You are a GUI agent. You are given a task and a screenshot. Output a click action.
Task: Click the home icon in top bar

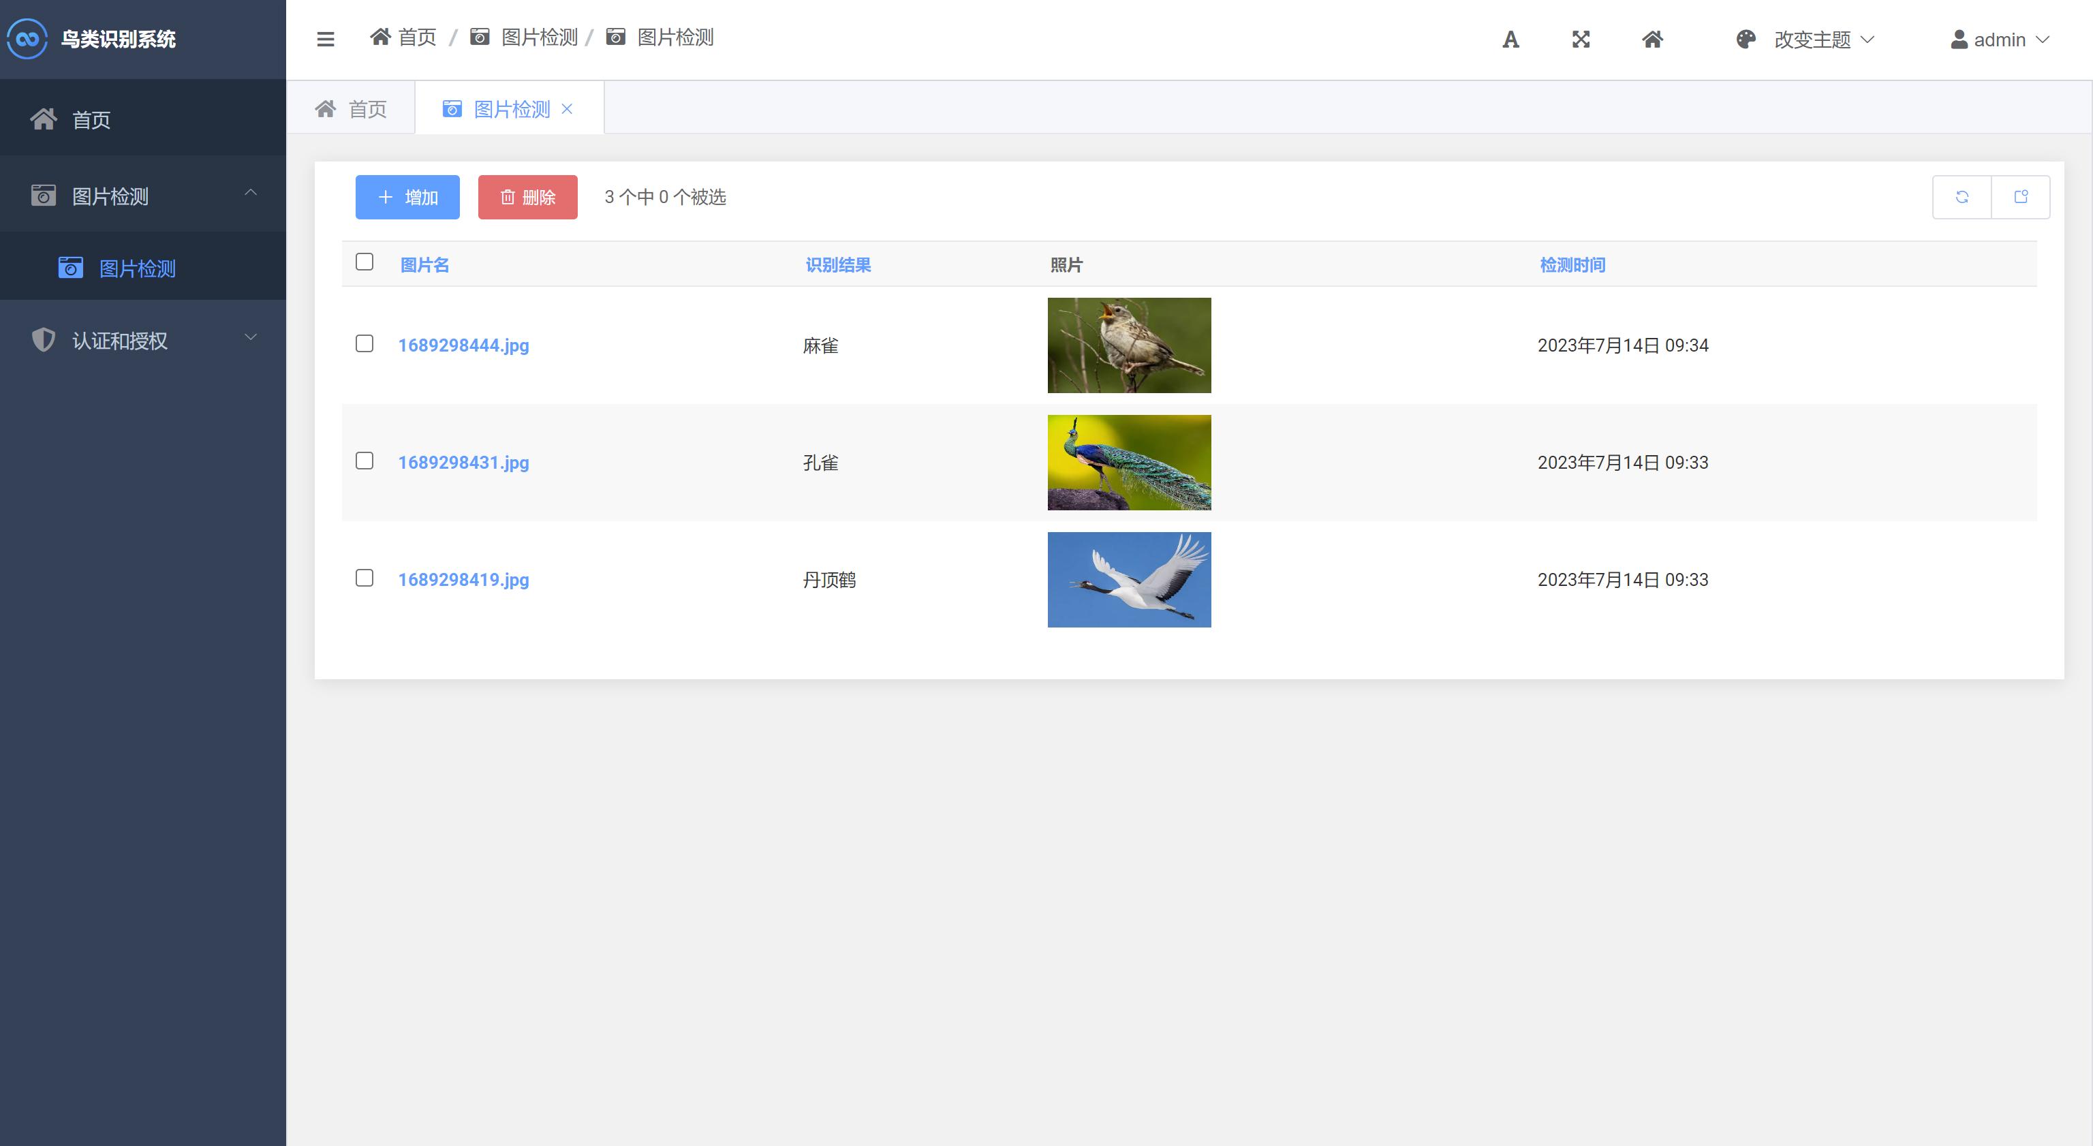(1653, 38)
